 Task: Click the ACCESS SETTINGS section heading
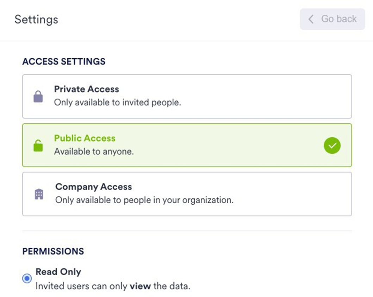[x=64, y=62]
